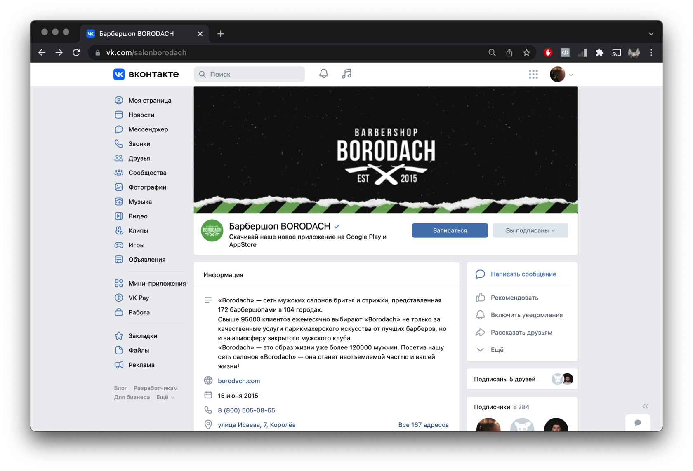
Task: Open Новости from the left menu
Action: [141, 115]
